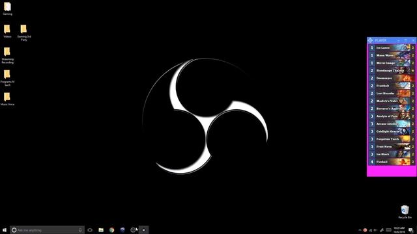The image size is (417, 234).
Task: Open the volume tray control
Action: (x=375, y=230)
